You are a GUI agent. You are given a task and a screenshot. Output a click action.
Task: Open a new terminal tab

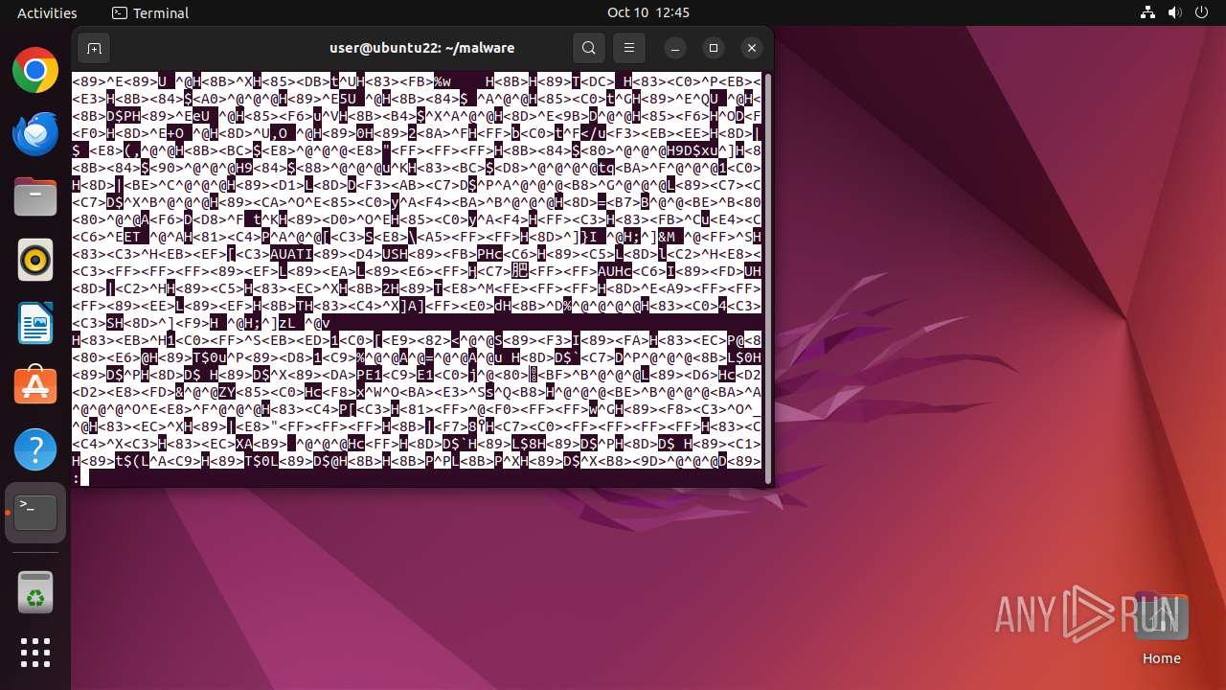94,48
